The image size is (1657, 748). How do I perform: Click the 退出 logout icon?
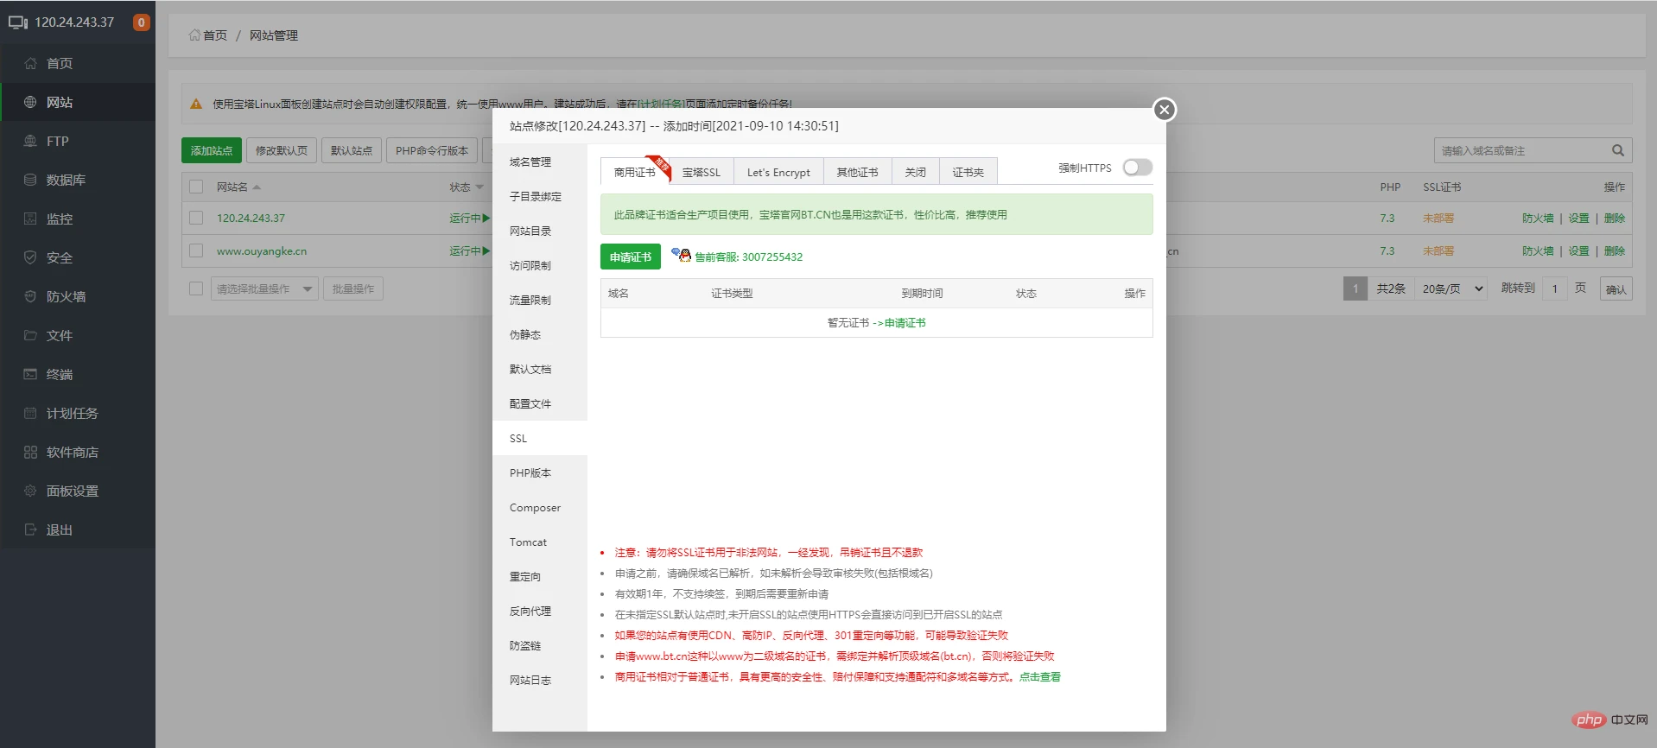pyautogui.click(x=30, y=529)
